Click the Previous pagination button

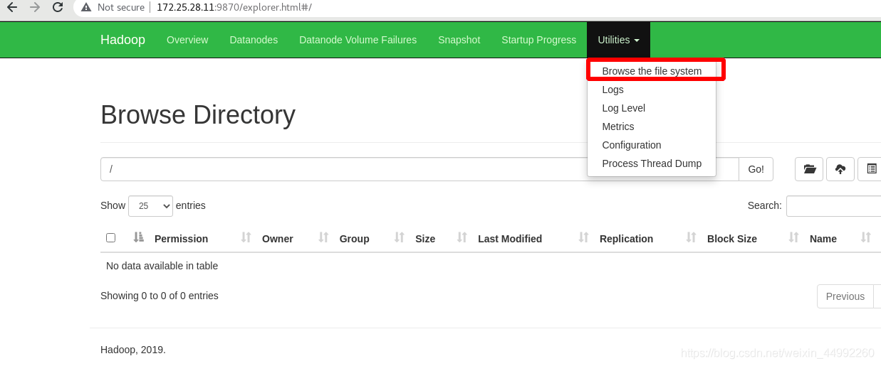845,296
